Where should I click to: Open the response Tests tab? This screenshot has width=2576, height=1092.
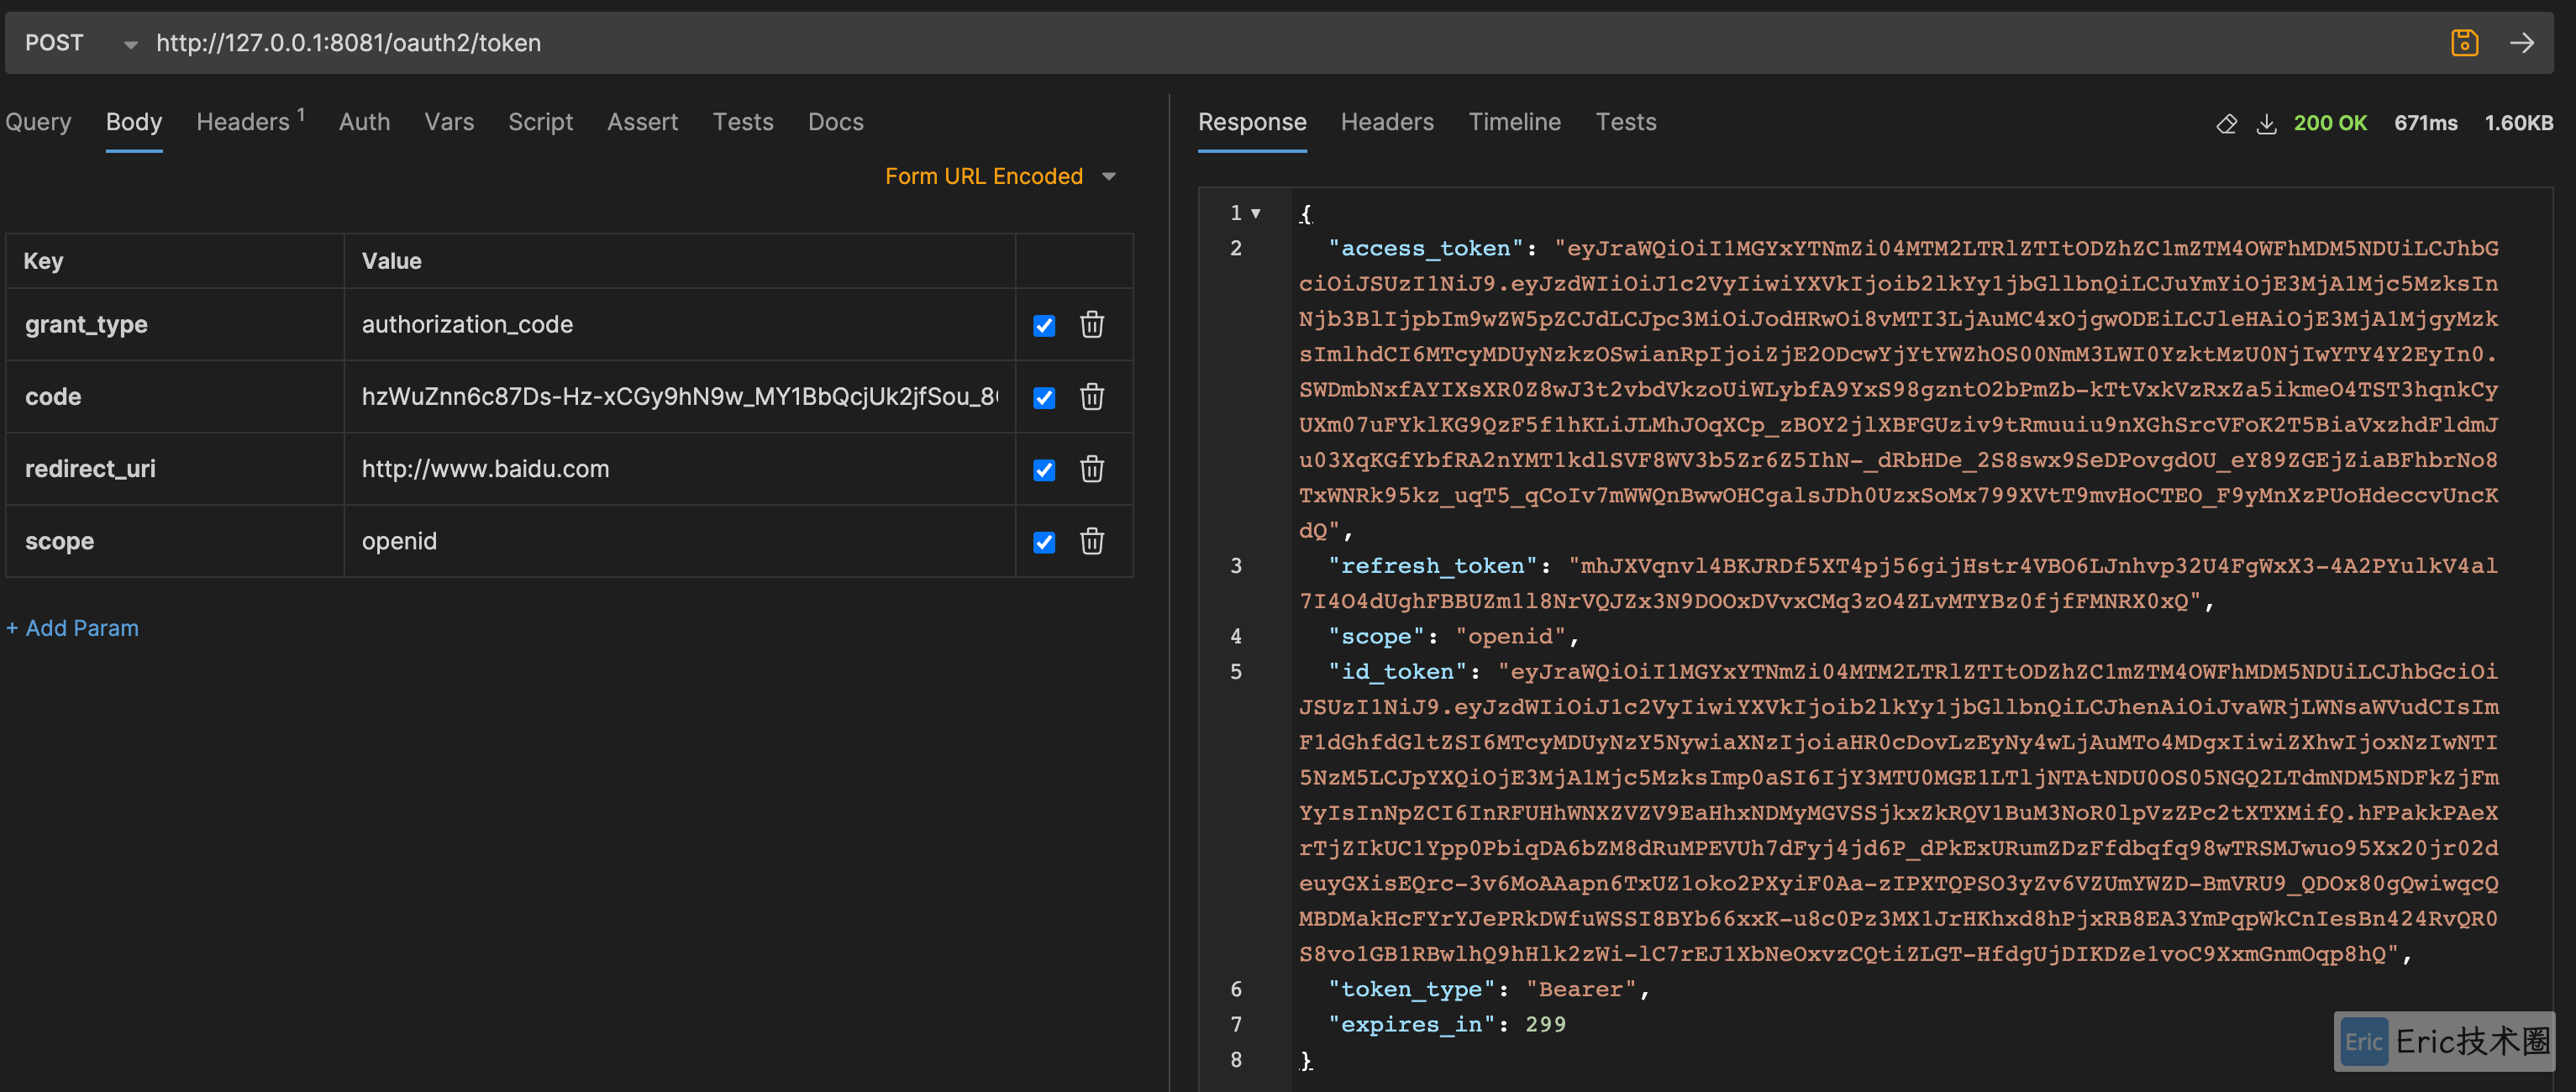[1625, 122]
